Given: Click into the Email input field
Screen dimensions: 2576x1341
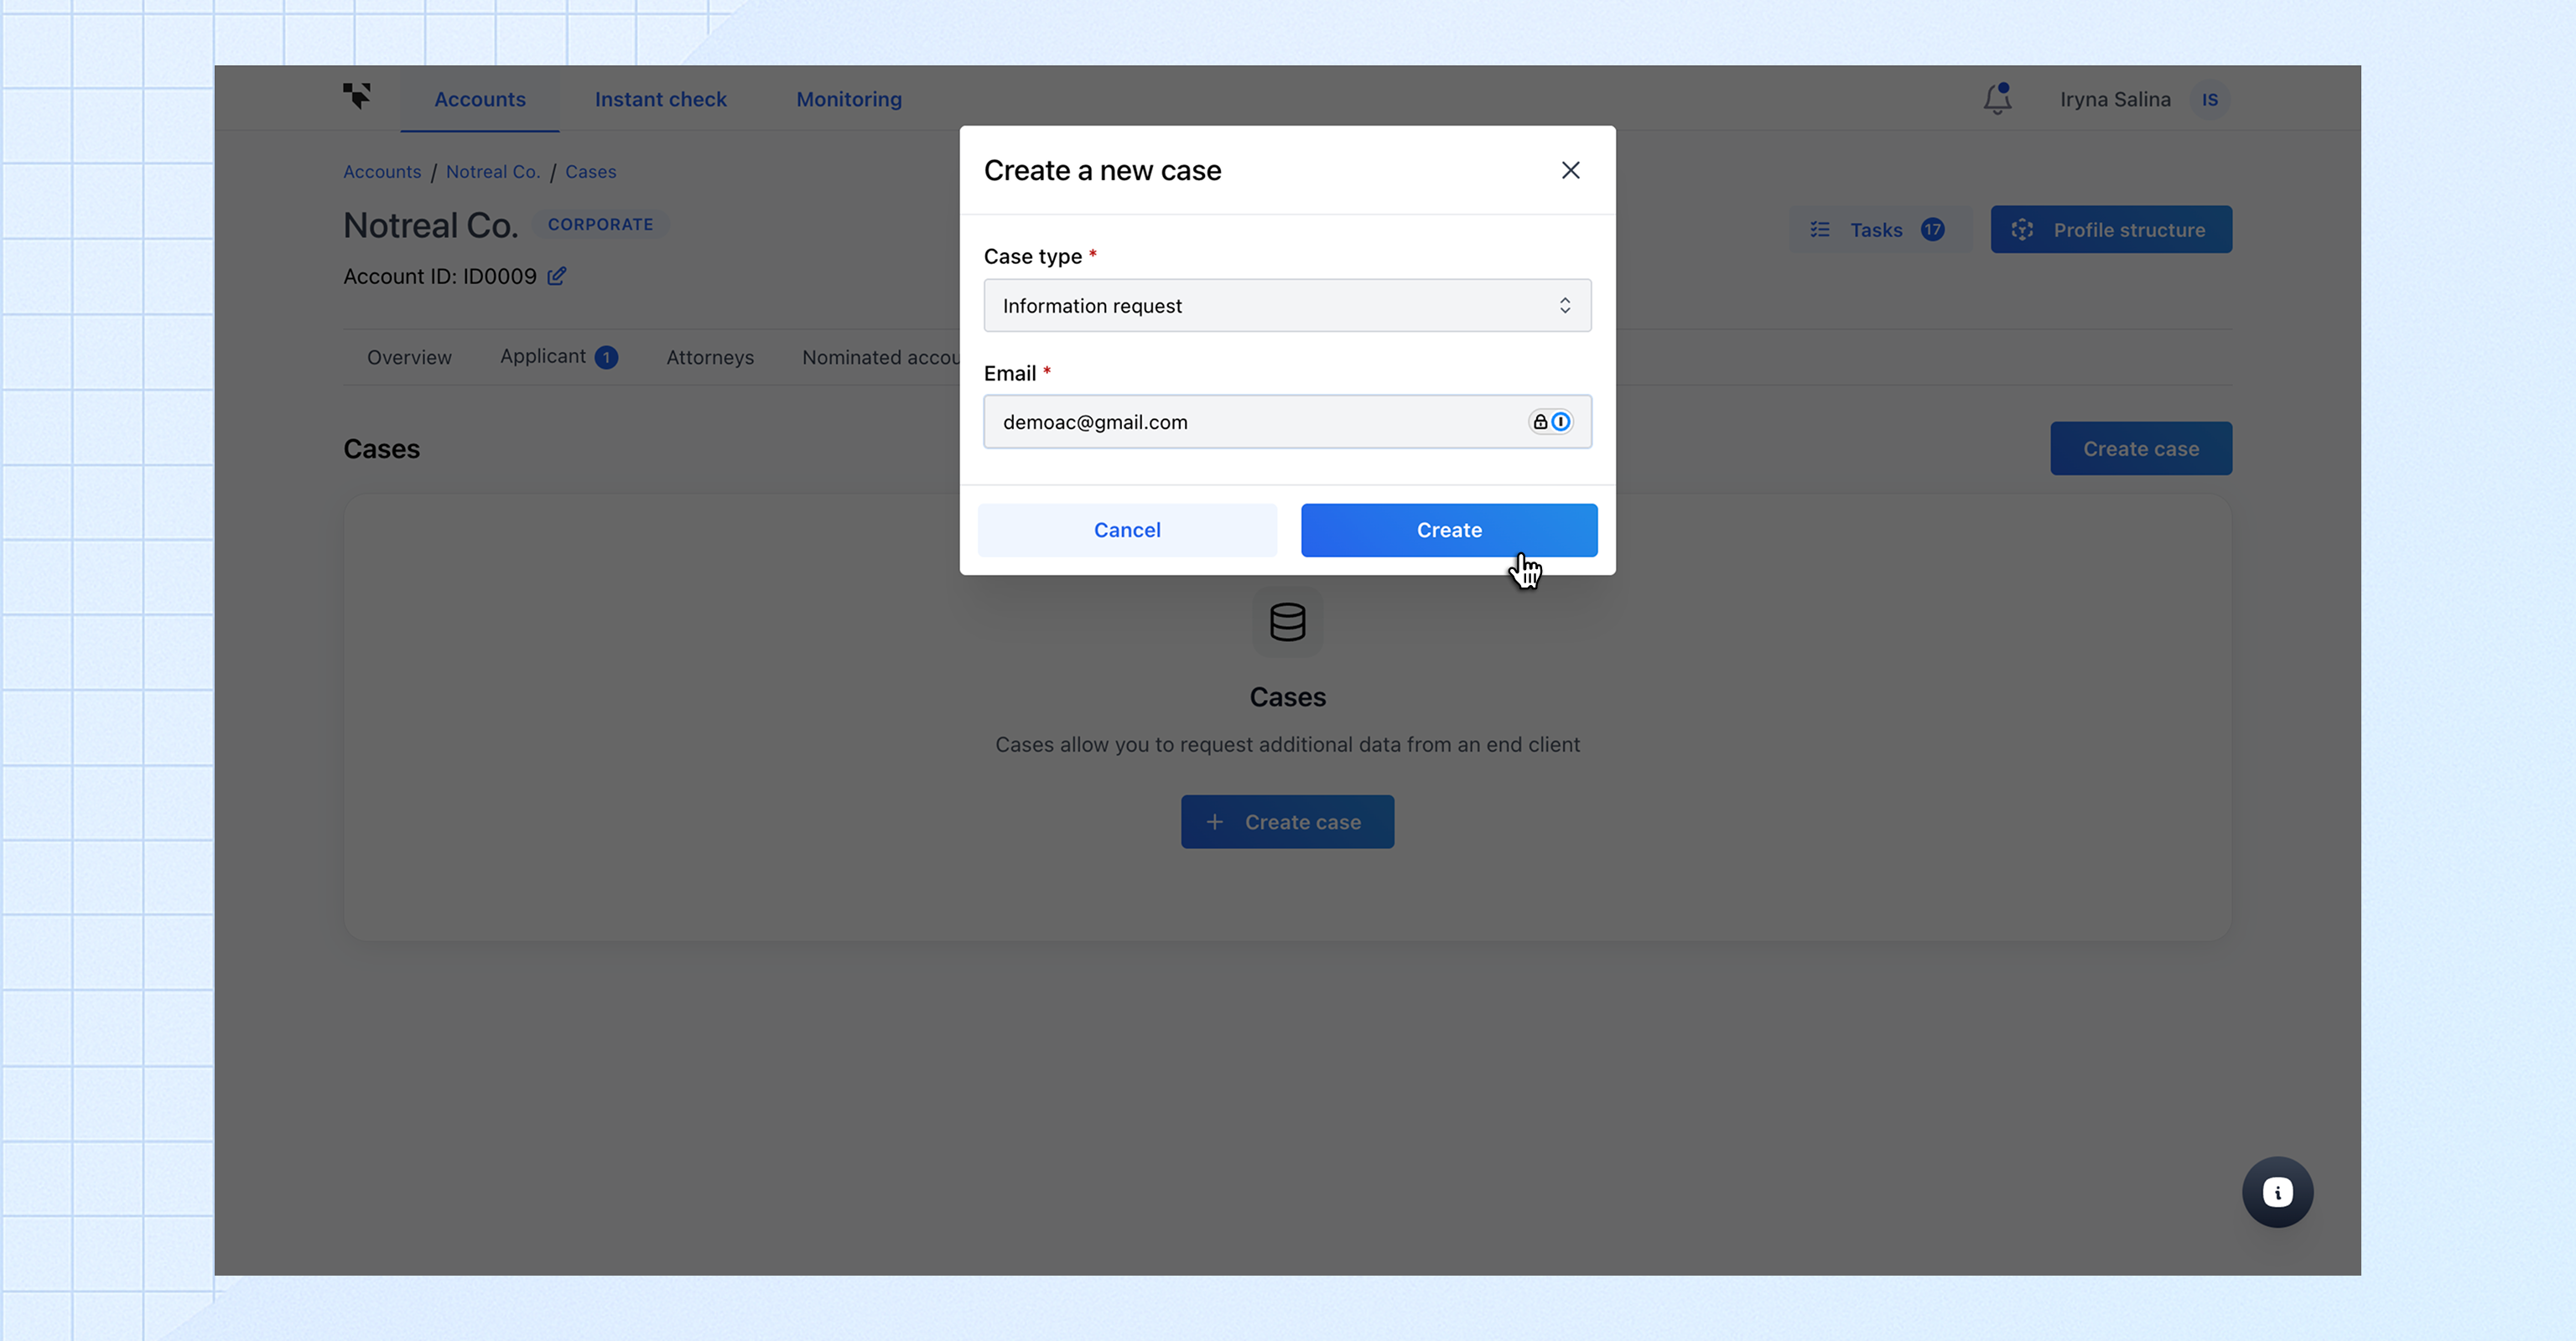Looking at the screenshot, I should (x=1250, y=422).
